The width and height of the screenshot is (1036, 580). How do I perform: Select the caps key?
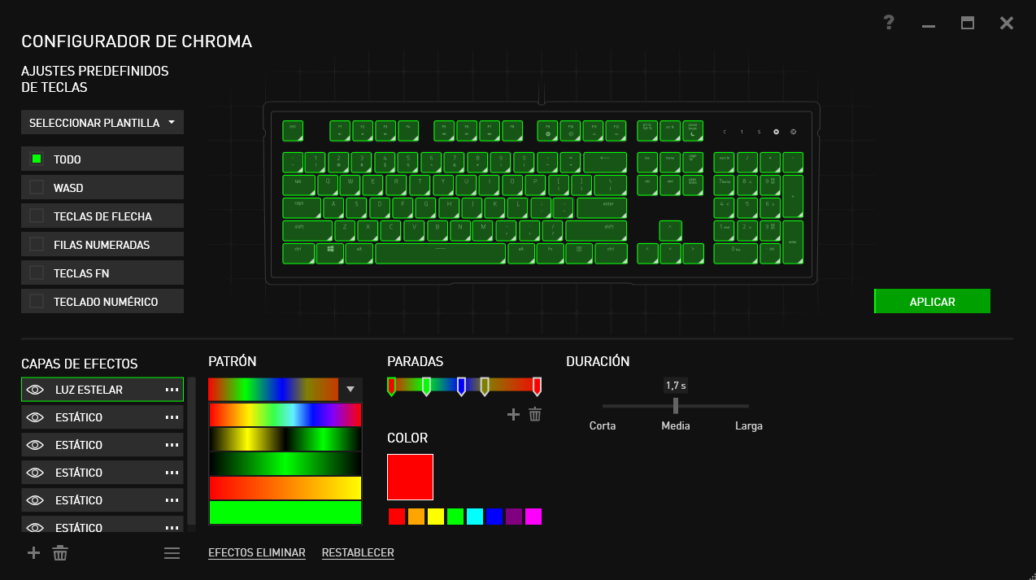[x=302, y=207]
